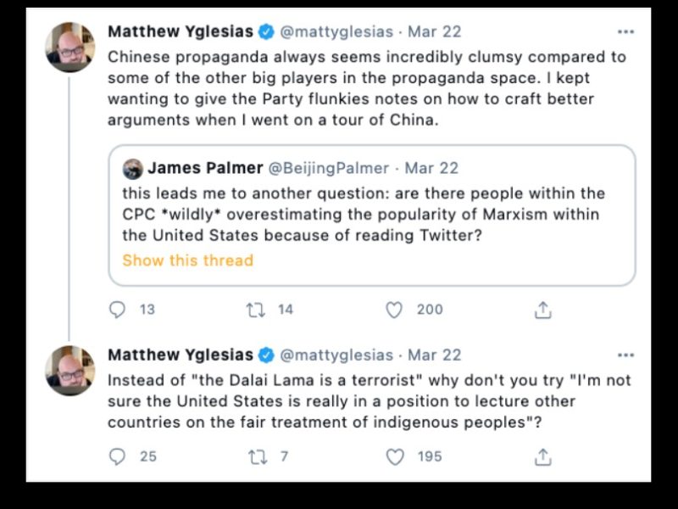This screenshot has height=509, width=678.
Task: Share the first Matthew Yglesias tweet
Action: tap(543, 310)
